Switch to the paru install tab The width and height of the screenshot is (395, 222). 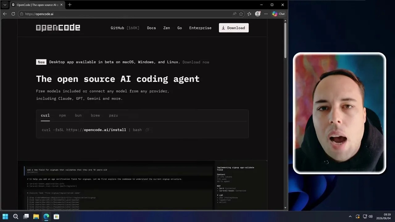coord(113,115)
